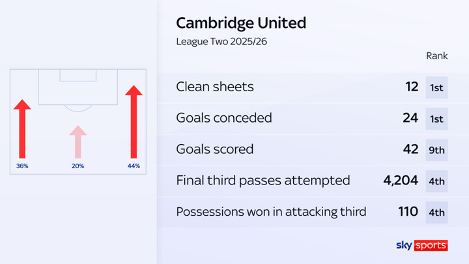Select the Goals conceded label
This screenshot has width=469, height=264.
(224, 118)
